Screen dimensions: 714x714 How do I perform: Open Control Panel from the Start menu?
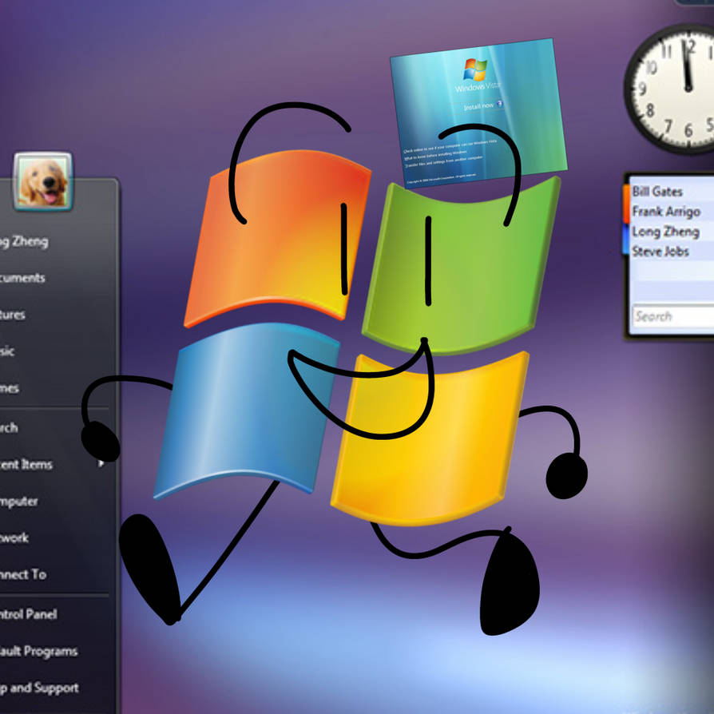tap(29, 614)
